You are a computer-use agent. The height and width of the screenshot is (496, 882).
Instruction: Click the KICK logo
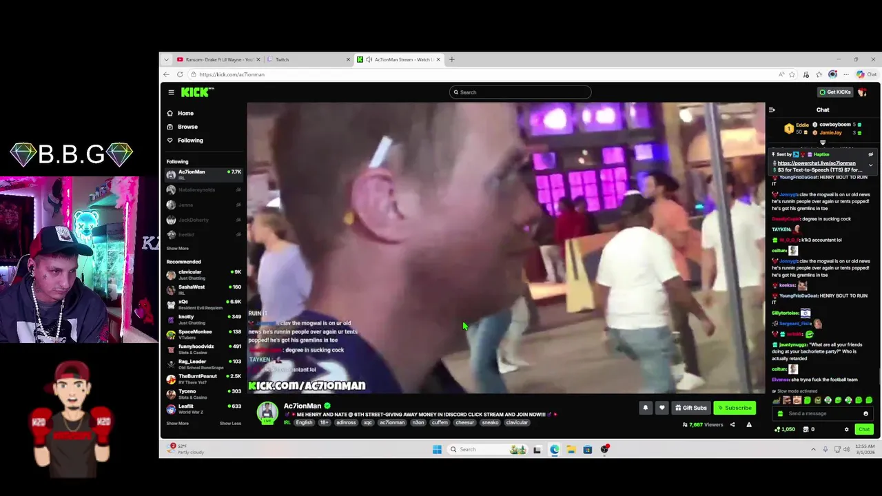coord(197,92)
